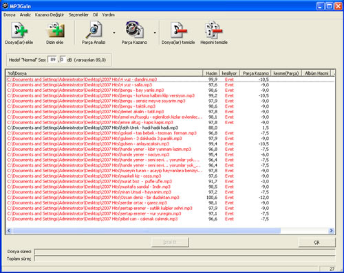
Task: Open the Yardım menu
Action: coord(108,15)
